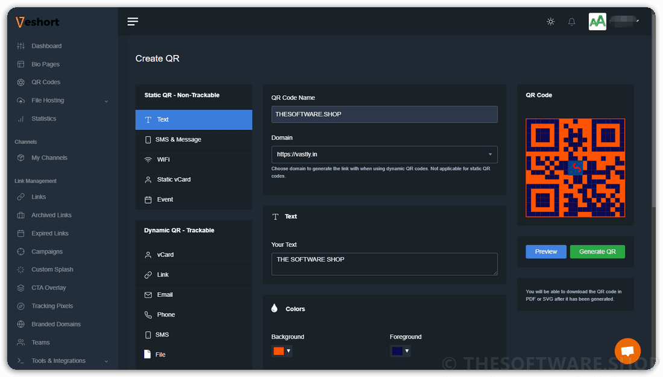Choose the dynamic Link QR type
Image resolution: width=663 pixels, height=377 pixels.
point(193,275)
